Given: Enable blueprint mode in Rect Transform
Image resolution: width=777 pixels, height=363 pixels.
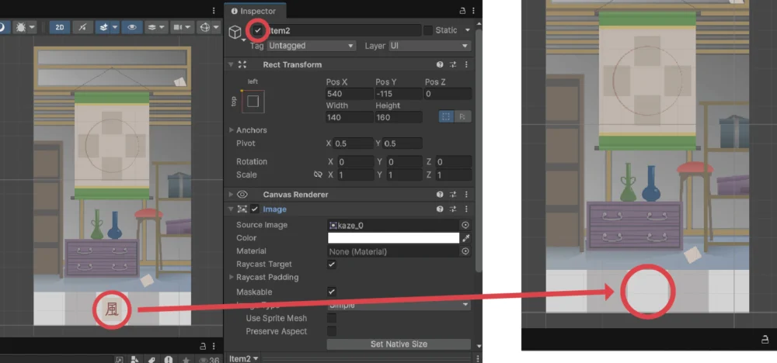Looking at the screenshot, I should coord(446,117).
